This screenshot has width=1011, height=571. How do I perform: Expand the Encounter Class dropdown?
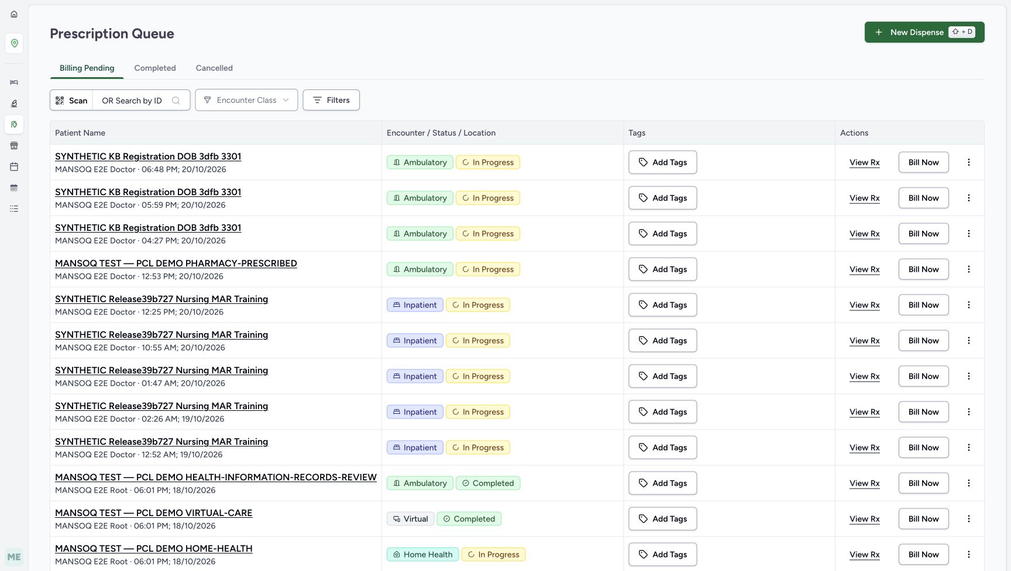[246, 100]
